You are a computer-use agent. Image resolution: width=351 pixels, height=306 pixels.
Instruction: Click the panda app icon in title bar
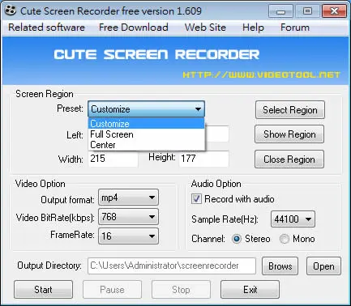pos(11,11)
